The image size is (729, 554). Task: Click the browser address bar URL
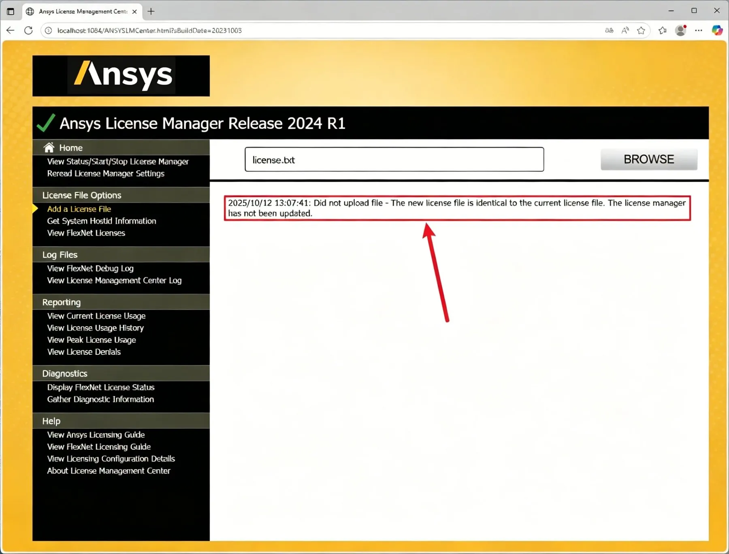tap(149, 30)
